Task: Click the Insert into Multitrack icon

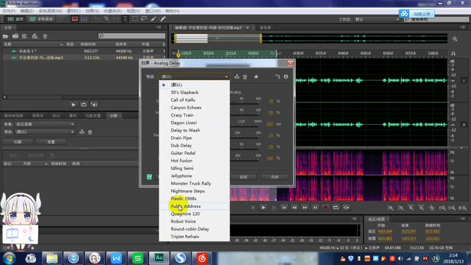Action: click(x=35, y=36)
